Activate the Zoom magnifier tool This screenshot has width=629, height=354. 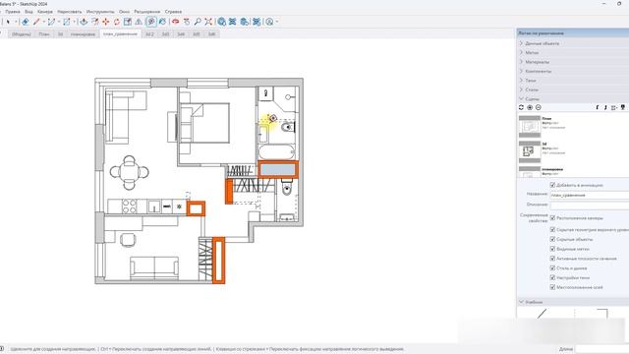pyautogui.click(x=198, y=22)
